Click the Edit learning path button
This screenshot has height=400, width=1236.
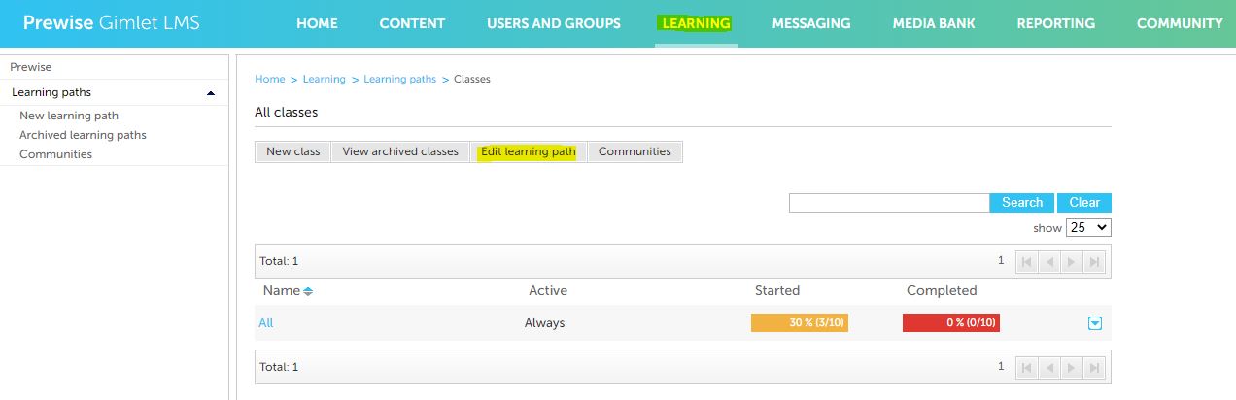point(528,151)
